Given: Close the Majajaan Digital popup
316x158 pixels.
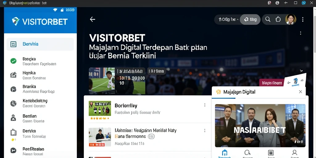Looking at the screenshot, I should (x=300, y=92).
